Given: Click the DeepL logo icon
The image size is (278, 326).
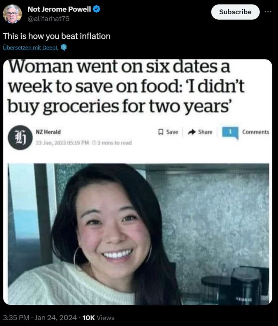Looking at the screenshot, I should coord(64,48).
